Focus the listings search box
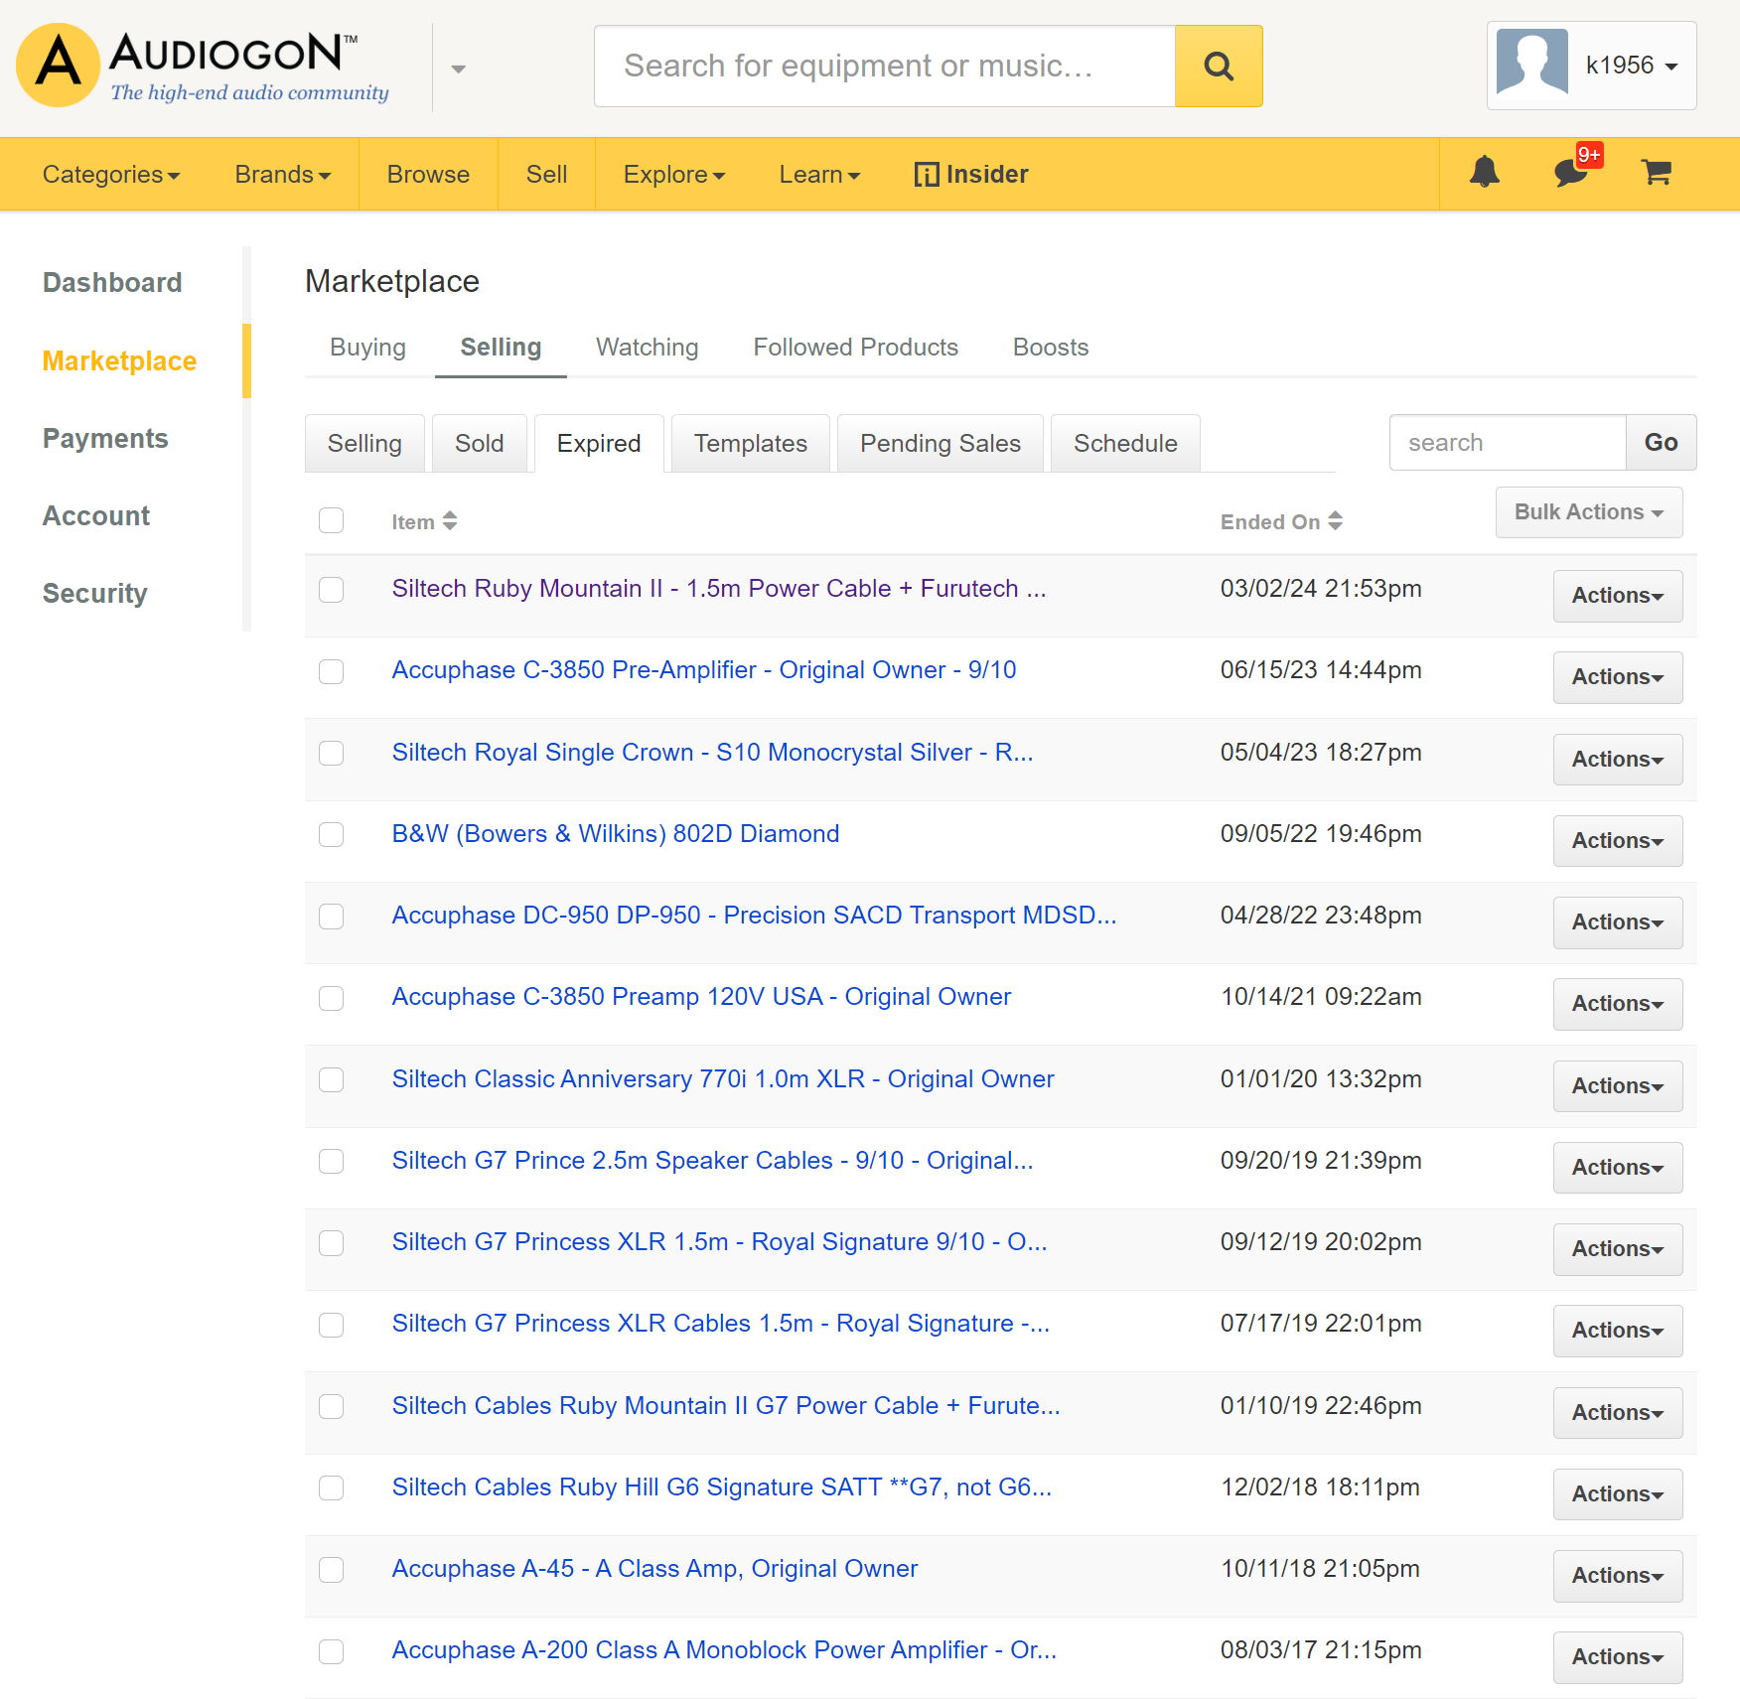Image resolution: width=1740 pixels, height=1699 pixels. tap(1508, 443)
